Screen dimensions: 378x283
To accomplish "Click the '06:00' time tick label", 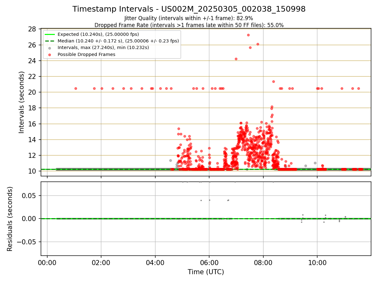I will click(209, 263).
